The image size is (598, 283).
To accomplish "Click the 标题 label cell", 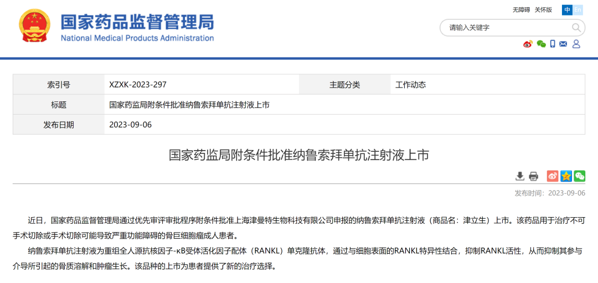I will coord(59,105).
